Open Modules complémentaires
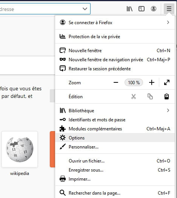This screenshot has height=198, width=177. click(x=115, y=129)
